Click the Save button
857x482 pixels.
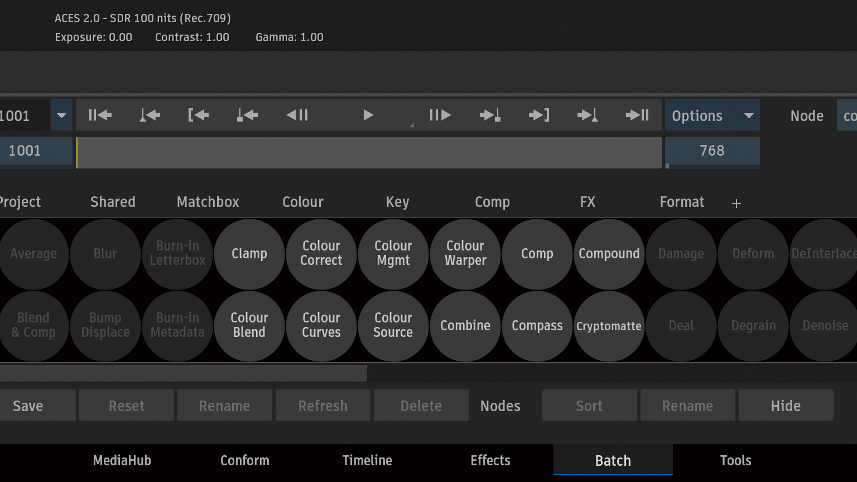pyautogui.click(x=28, y=406)
